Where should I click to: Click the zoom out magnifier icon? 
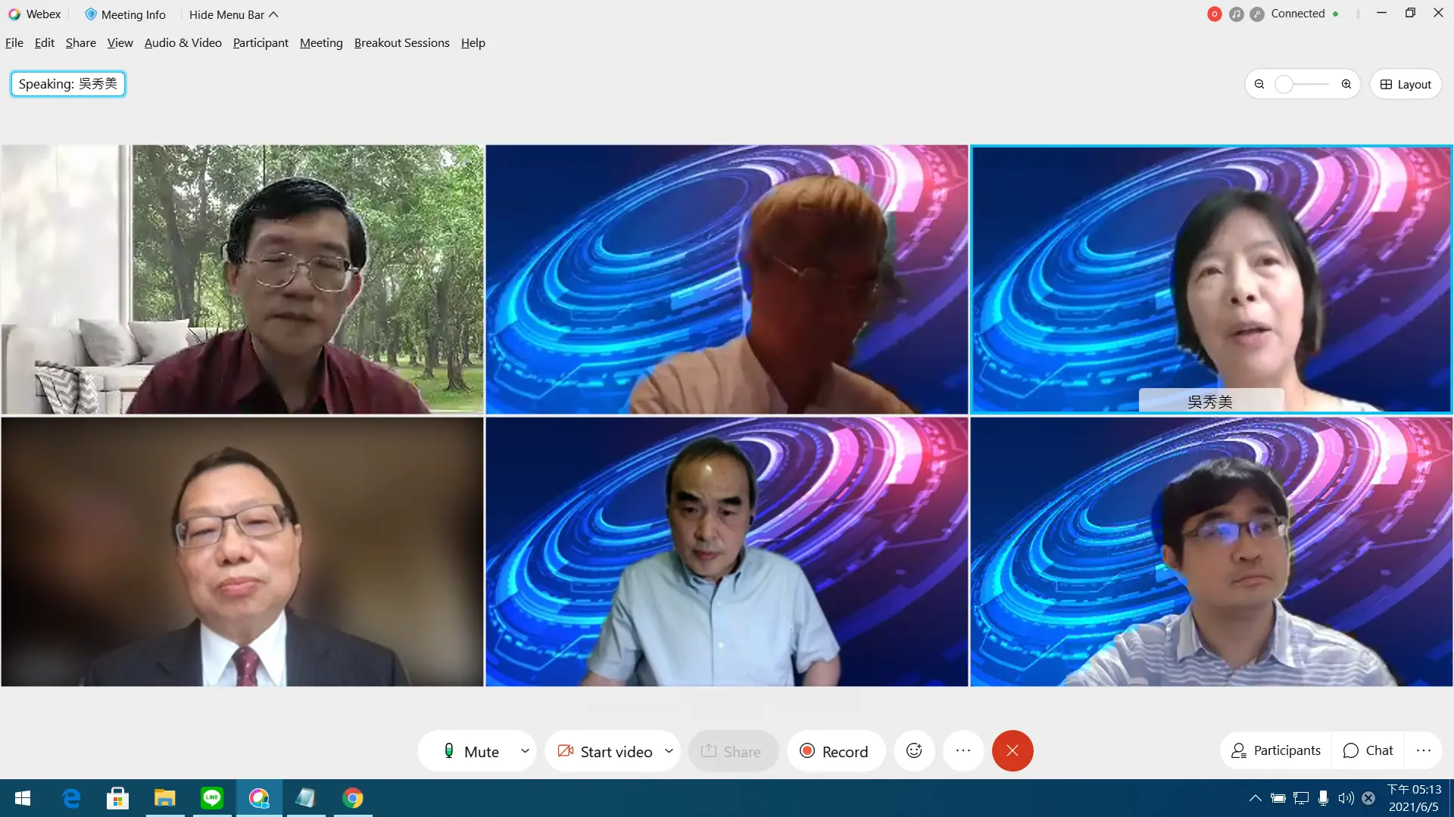point(1259,84)
